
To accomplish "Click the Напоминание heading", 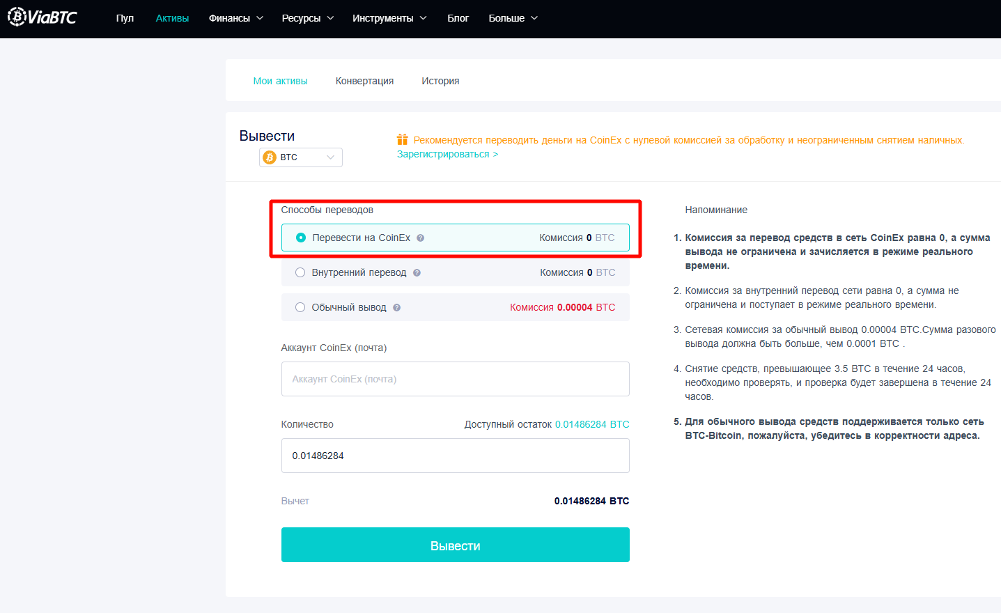I will (x=716, y=210).
